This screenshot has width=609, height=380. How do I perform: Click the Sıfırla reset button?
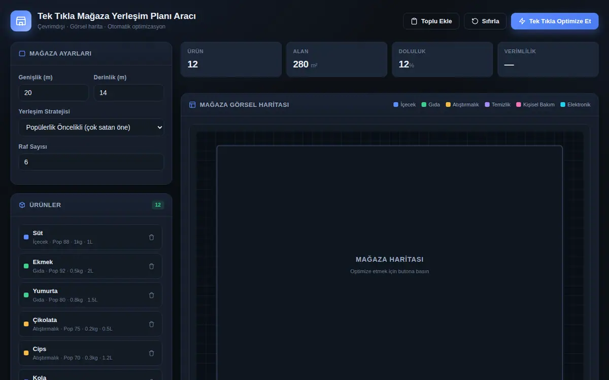[485, 21]
